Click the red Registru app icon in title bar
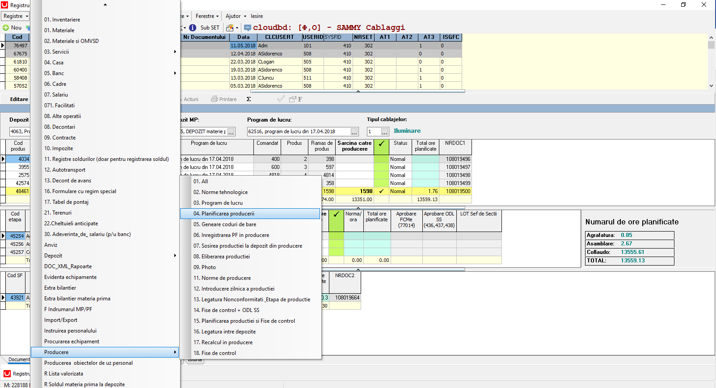This screenshot has width=716, height=388. pos(4,5)
